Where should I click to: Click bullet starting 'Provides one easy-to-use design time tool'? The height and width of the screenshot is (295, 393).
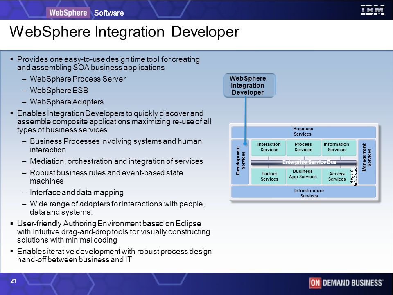108,63
